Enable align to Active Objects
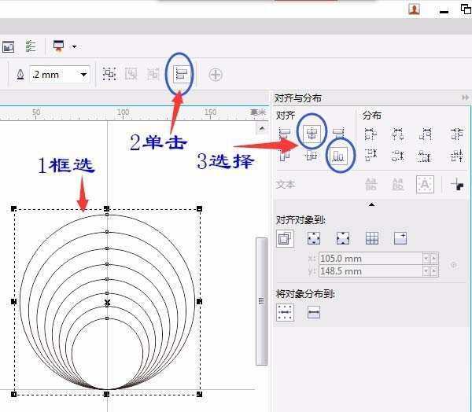Viewport: 472px width, 412px height. pos(285,238)
